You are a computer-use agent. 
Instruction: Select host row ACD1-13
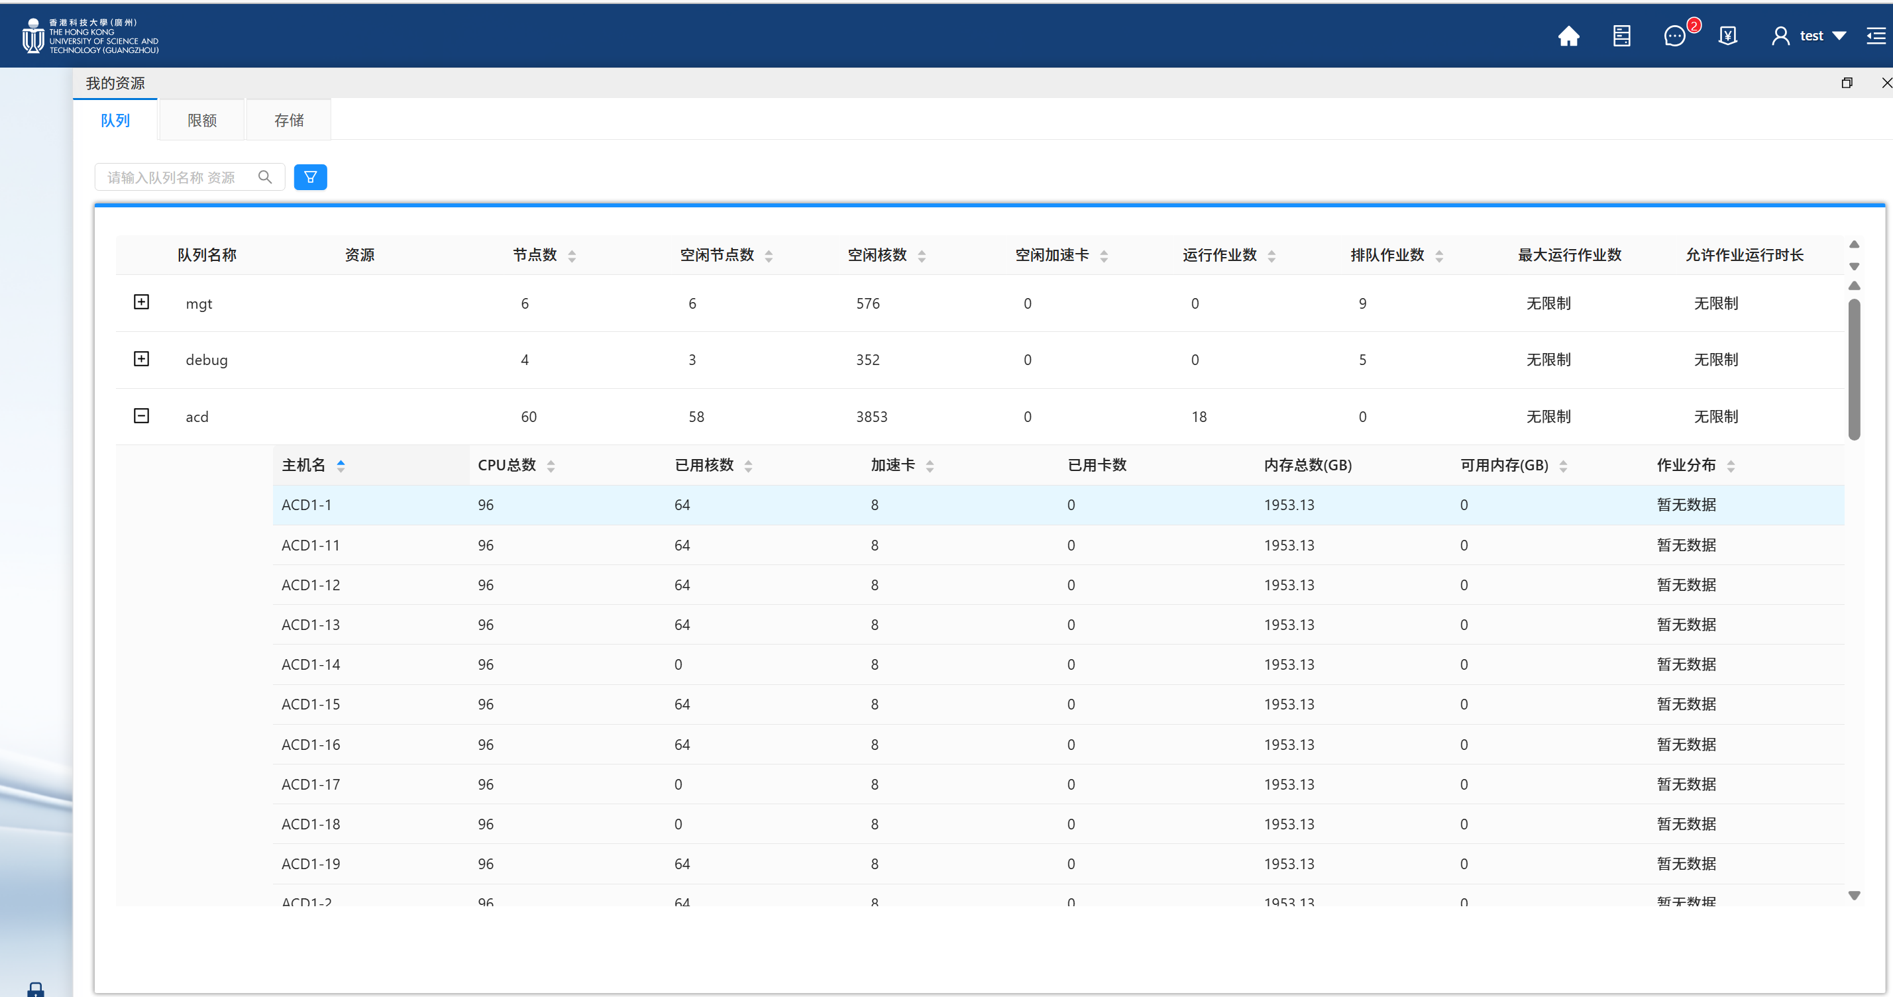click(1058, 625)
